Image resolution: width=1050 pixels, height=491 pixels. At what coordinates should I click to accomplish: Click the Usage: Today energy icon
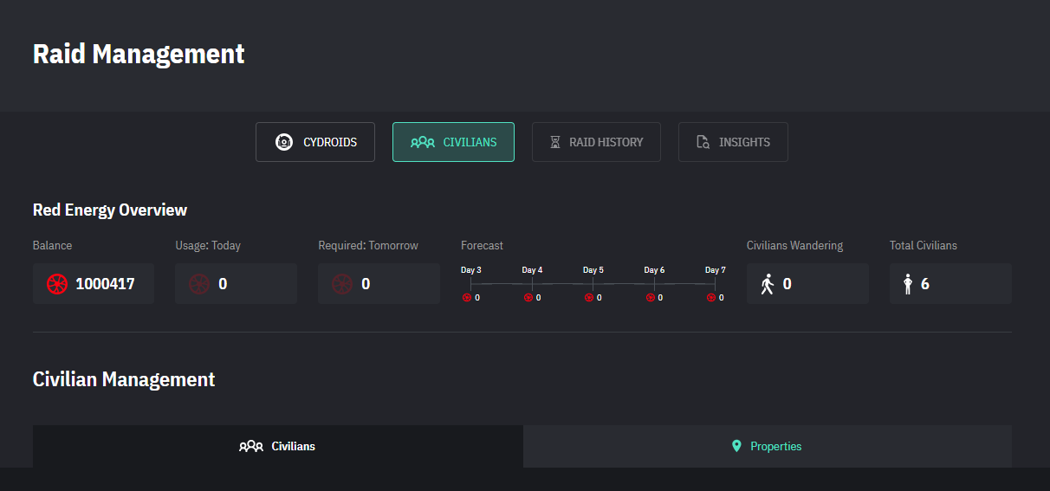(x=199, y=284)
